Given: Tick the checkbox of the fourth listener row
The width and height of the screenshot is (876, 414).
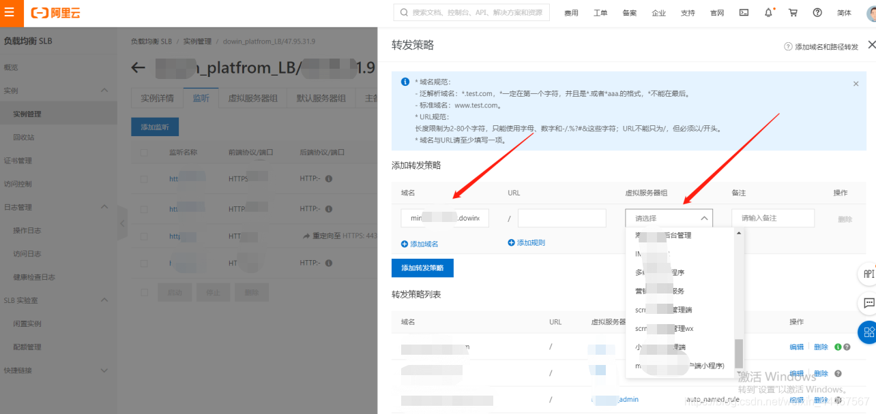Looking at the screenshot, I should pyautogui.click(x=144, y=263).
